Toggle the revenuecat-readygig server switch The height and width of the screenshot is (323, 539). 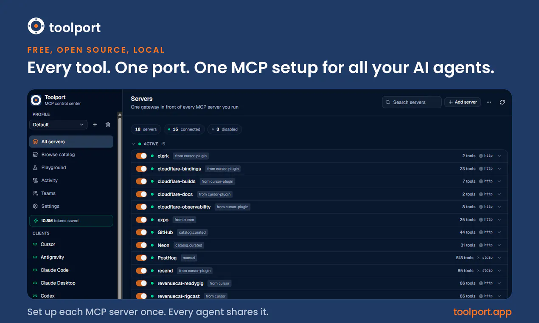click(x=141, y=283)
